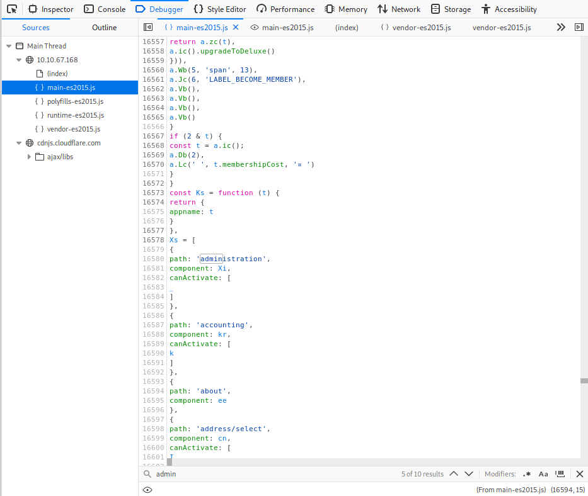588x496 pixels.
Task: Select the Debugger tab
Action: click(159, 9)
